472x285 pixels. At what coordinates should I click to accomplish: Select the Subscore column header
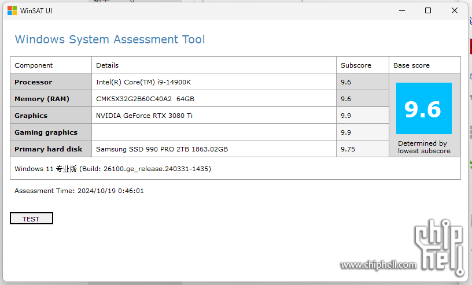coord(363,65)
